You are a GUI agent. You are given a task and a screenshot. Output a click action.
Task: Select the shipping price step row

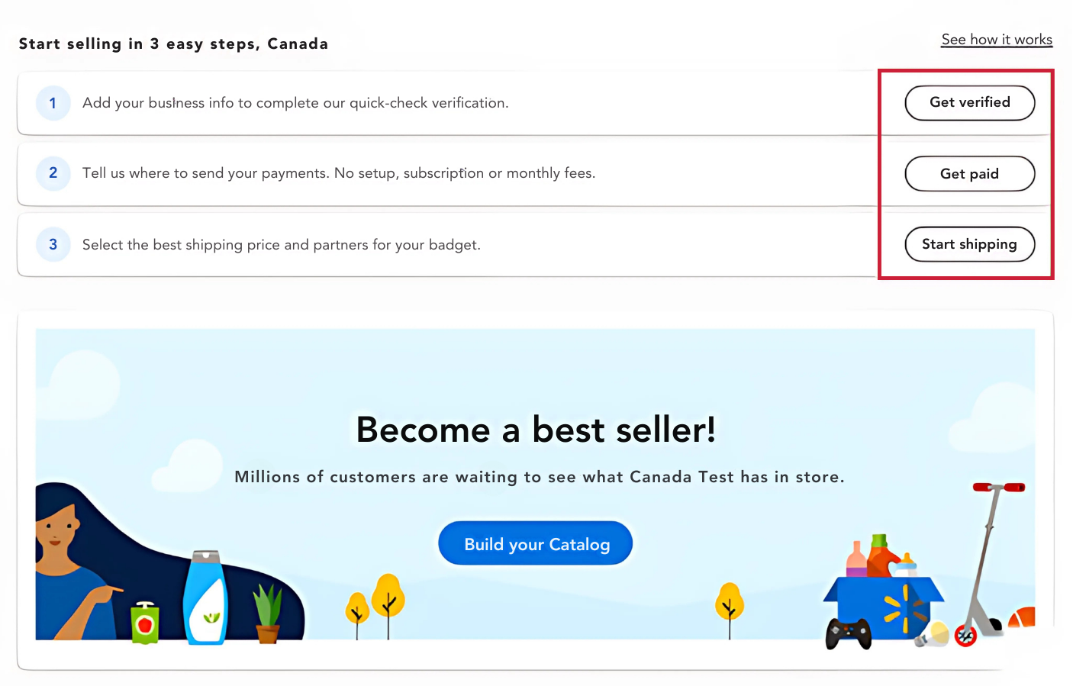point(382,244)
